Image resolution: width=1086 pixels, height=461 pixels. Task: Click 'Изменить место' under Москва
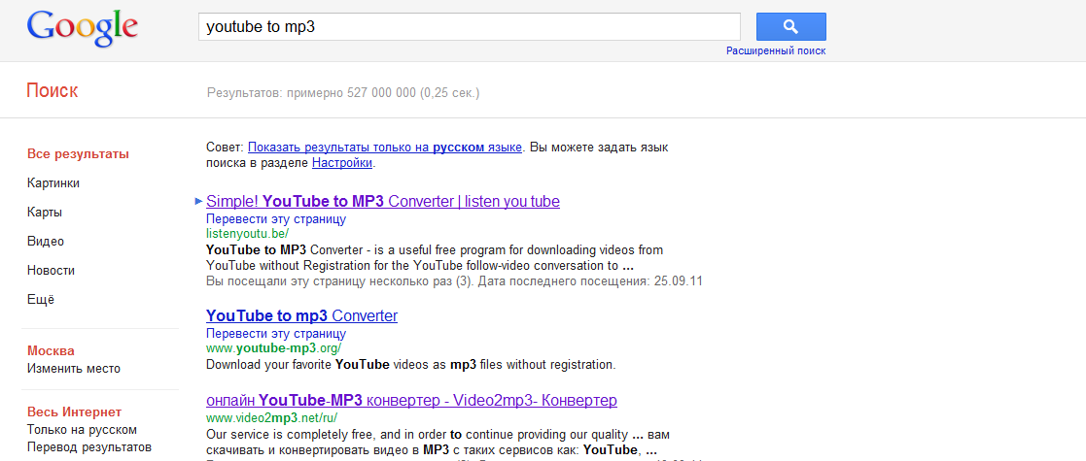click(x=74, y=369)
